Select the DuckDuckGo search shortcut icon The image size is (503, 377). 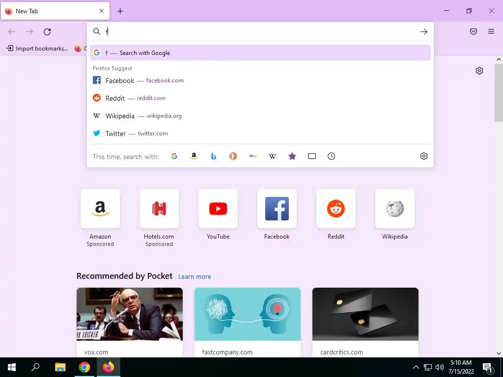[x=233, y=156]
